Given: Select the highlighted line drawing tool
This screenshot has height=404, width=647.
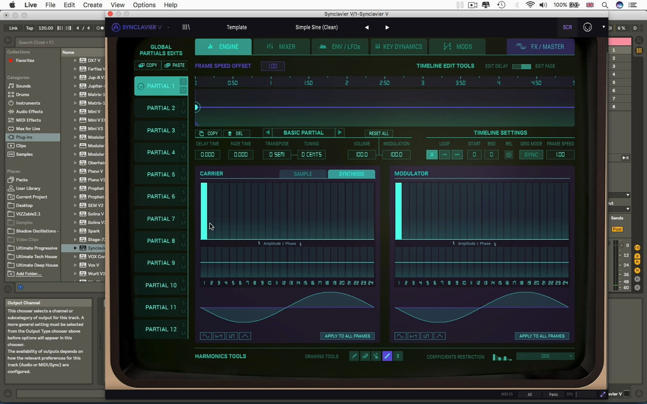Looking at the screenshot, I should (387, 356).
